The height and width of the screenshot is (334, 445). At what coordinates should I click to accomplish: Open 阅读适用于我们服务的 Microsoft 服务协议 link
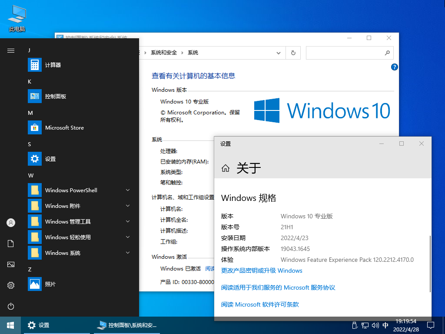click(278, 287)
